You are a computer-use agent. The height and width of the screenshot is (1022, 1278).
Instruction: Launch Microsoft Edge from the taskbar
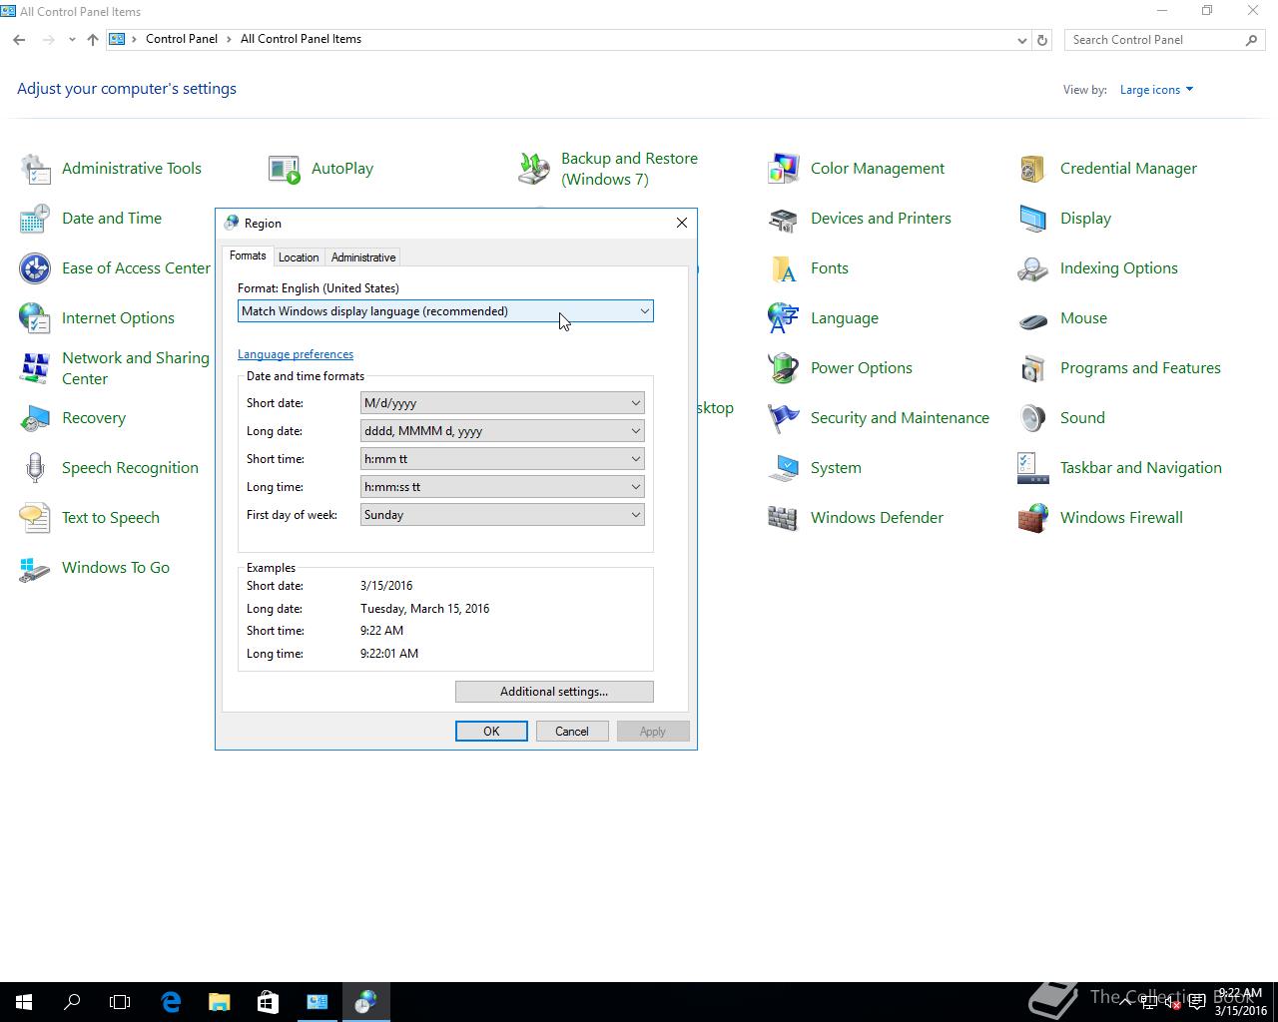(x=171, y=1002)
